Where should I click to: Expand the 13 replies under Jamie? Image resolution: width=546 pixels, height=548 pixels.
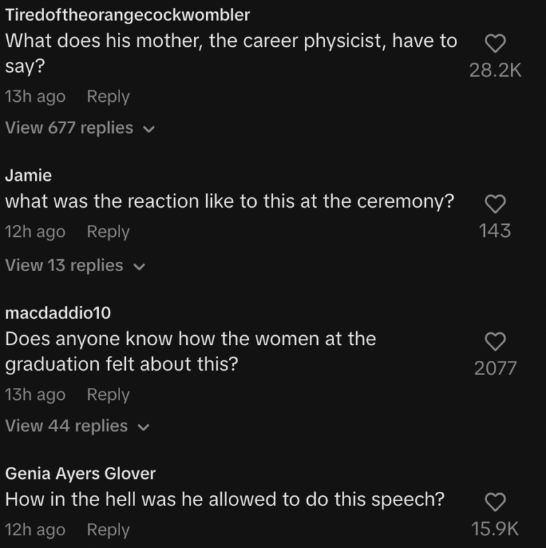tap(74, 265)
